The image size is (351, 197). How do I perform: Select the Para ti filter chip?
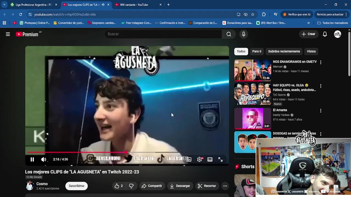click(257, 51)
